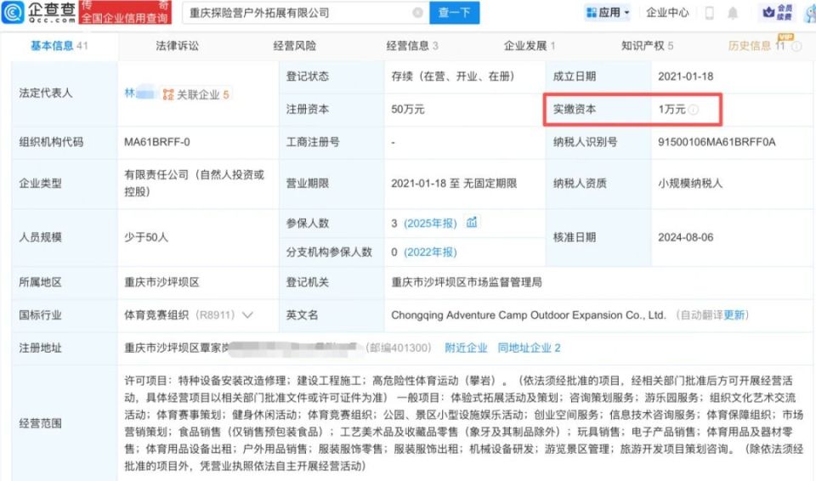Select organization code MA61BRFF-0
Viewport: 816px width, 481px height.
click(156, 142)
